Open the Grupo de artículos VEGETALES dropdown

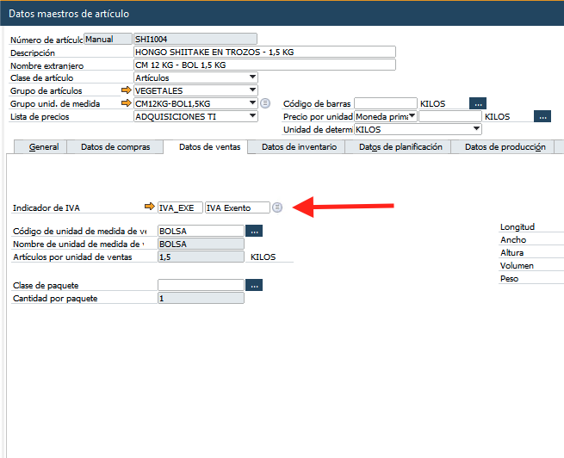(252, 90)
